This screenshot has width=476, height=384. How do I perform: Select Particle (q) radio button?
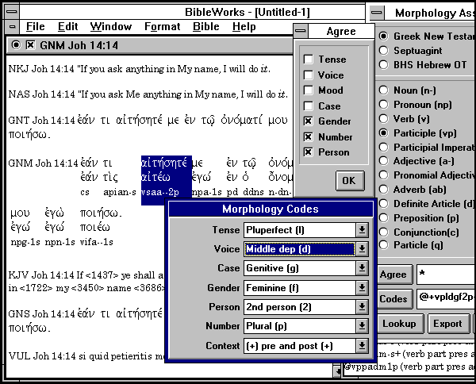click(x=384, y=245)
